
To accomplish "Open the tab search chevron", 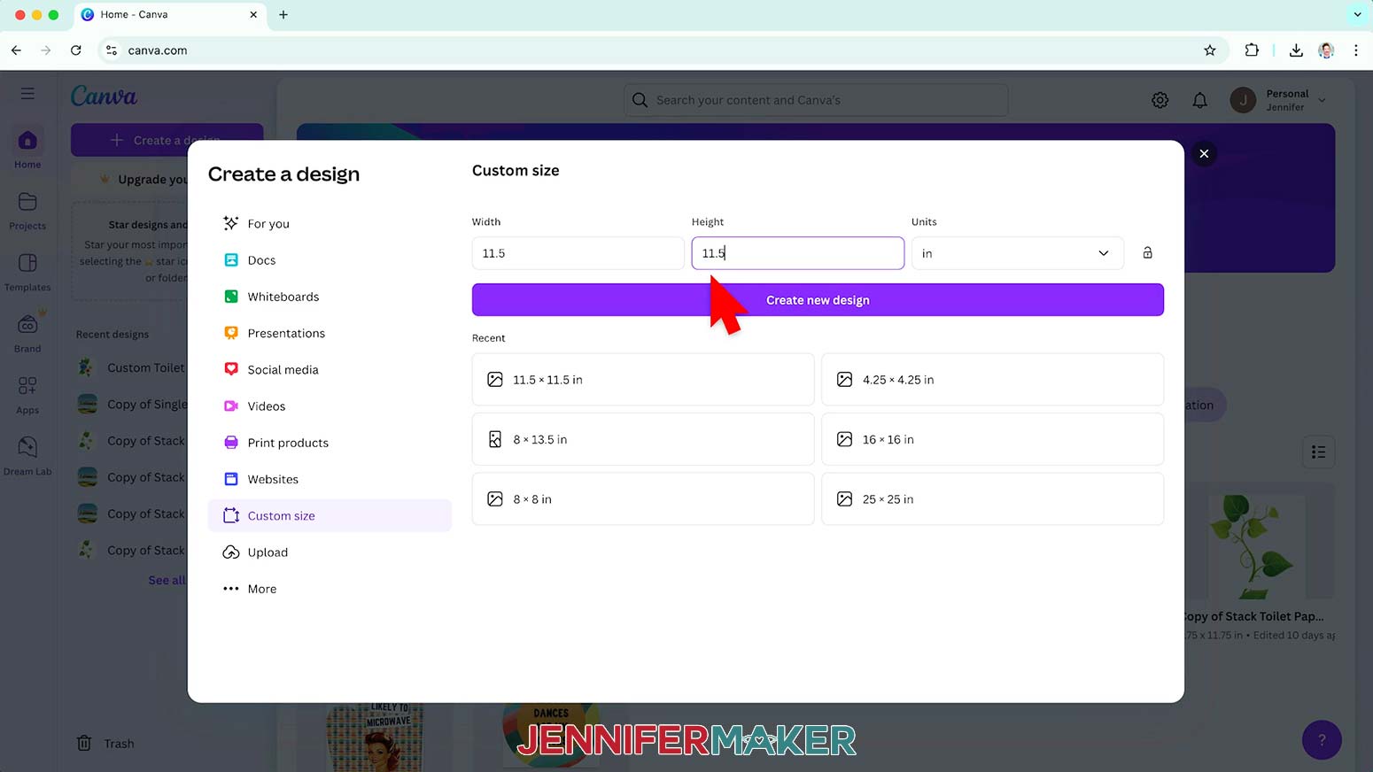I will tap(1357, 14).
